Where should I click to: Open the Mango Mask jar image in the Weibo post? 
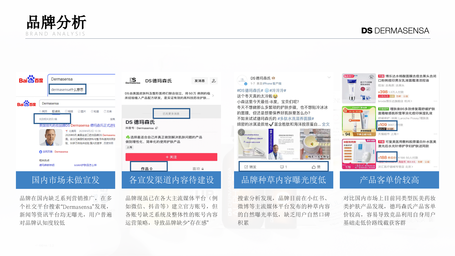click(x=253, y=144)
